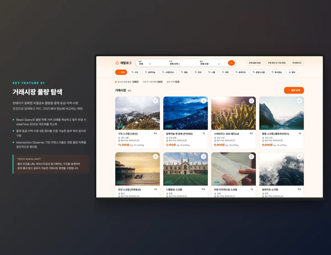Open the 스테인리스 304 cactus thumbnail
The width and height of the screenshot is (331, 255).
233,113
